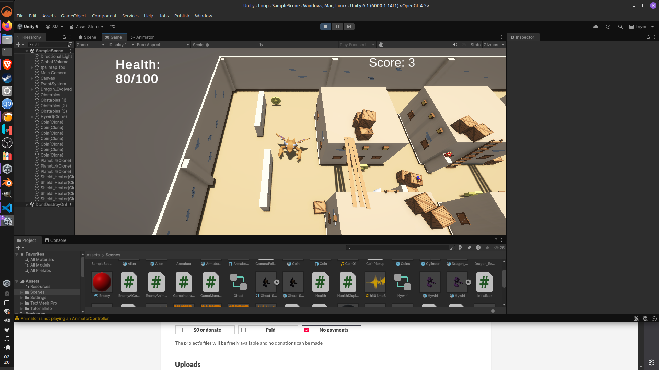
Task: Pause the game with the pause button
Action: pos(337,27)
